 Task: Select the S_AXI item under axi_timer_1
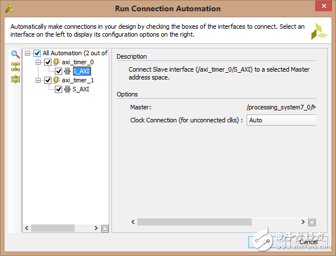click(81, 89)
